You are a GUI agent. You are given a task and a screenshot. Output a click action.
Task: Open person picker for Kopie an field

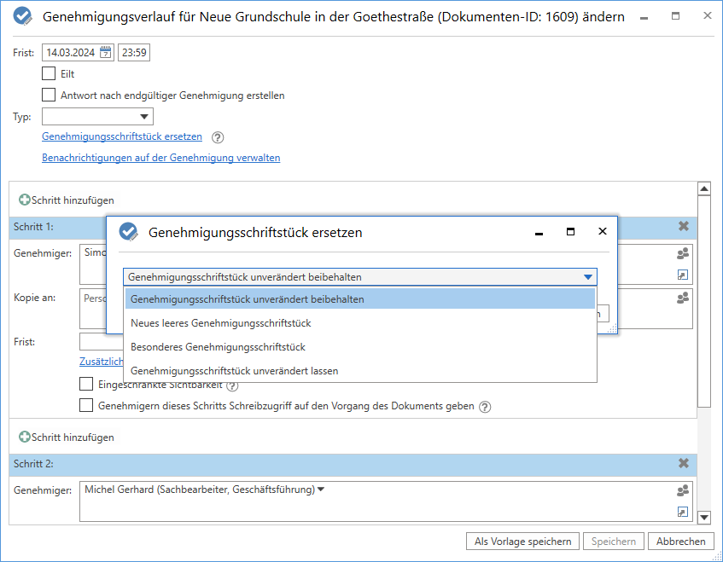click(682, 298)
